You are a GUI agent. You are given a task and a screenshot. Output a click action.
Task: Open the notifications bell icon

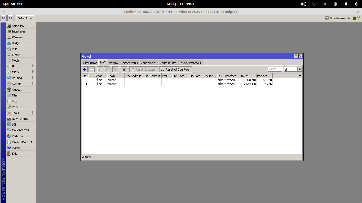click(x=346, y=4)
